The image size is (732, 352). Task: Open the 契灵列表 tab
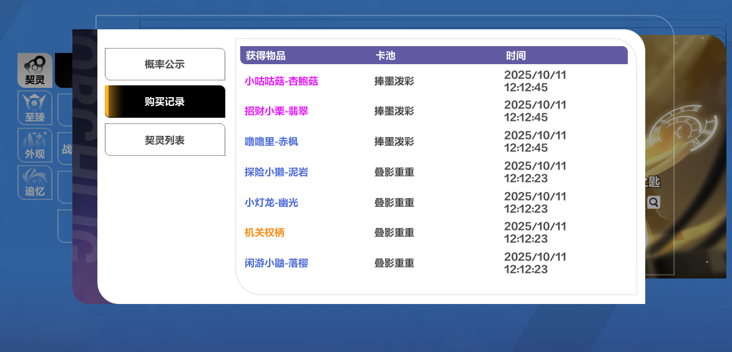(165, 140)
